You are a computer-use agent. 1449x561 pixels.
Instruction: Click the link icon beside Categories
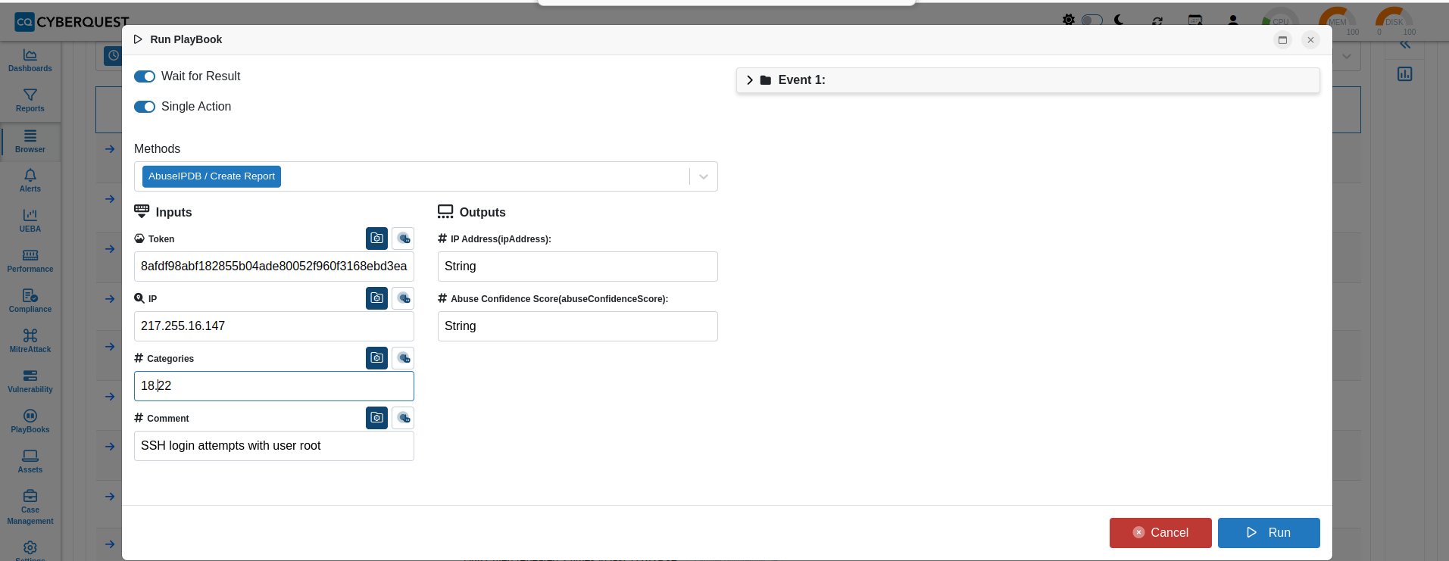coord(403,358)
